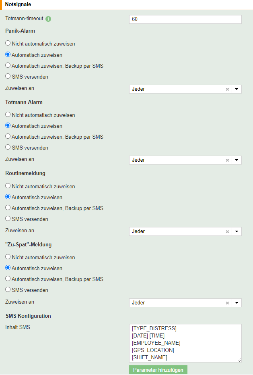Click inside the 'Inhalt SMS' text area
253x375 pixels.
[185, 343]
